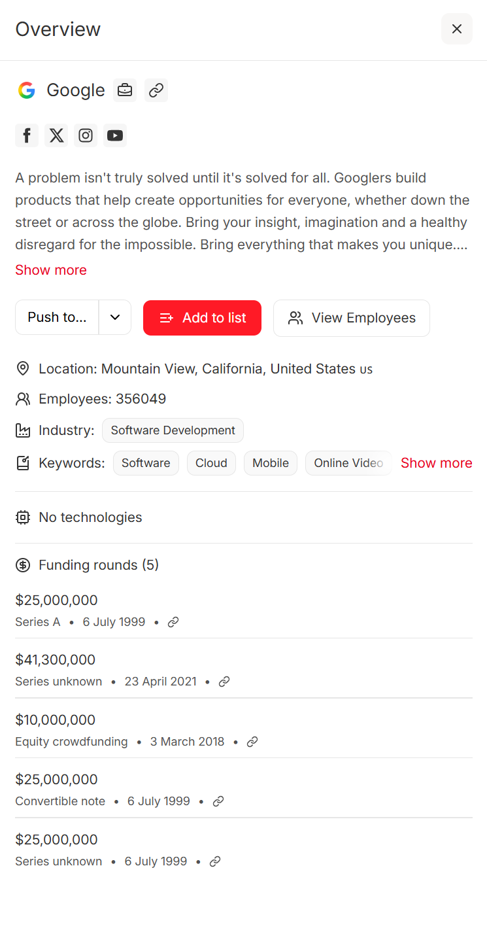This screenshot has height=936, width=487.
Task: Expand the Push to dropdown arrow
Action: tap(115, 317)
